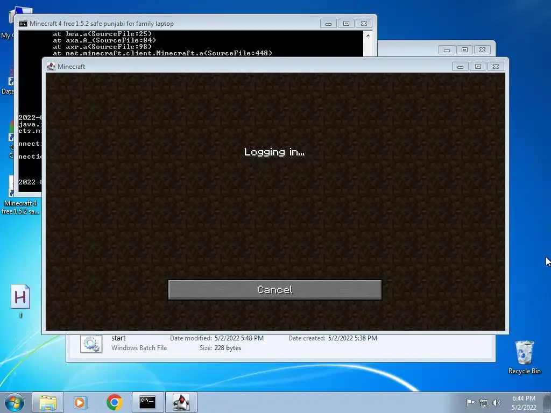The image size is (551, 413).
Task: Open the Start menu orb
Action: coord(15,402)
